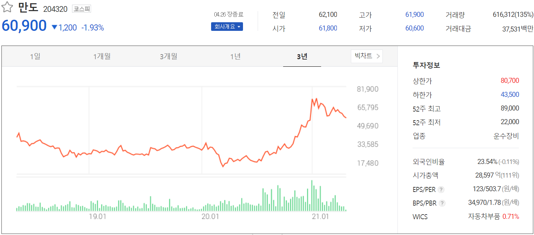The width and height of the screenshot is (534, 235).
Task: Click 하한가 value 43,500
Action: click(510, 95)
